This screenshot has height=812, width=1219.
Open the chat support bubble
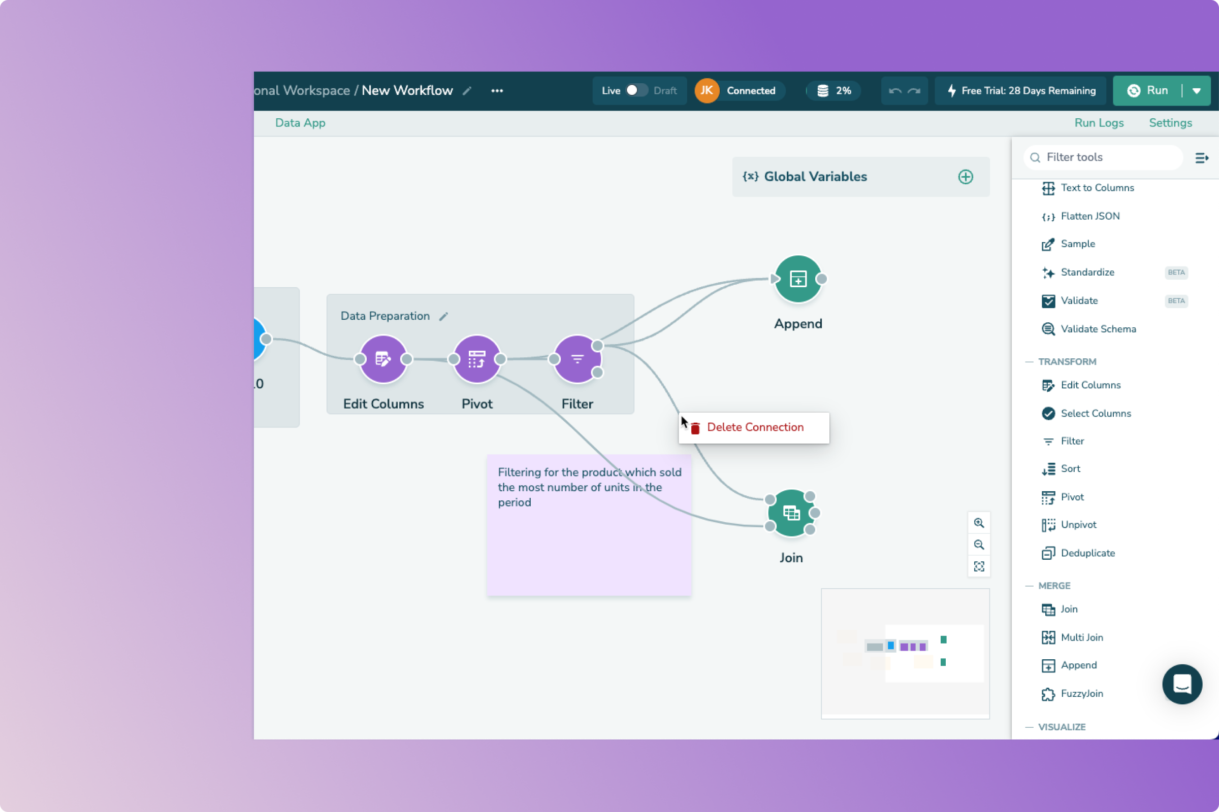[1182, 684]
